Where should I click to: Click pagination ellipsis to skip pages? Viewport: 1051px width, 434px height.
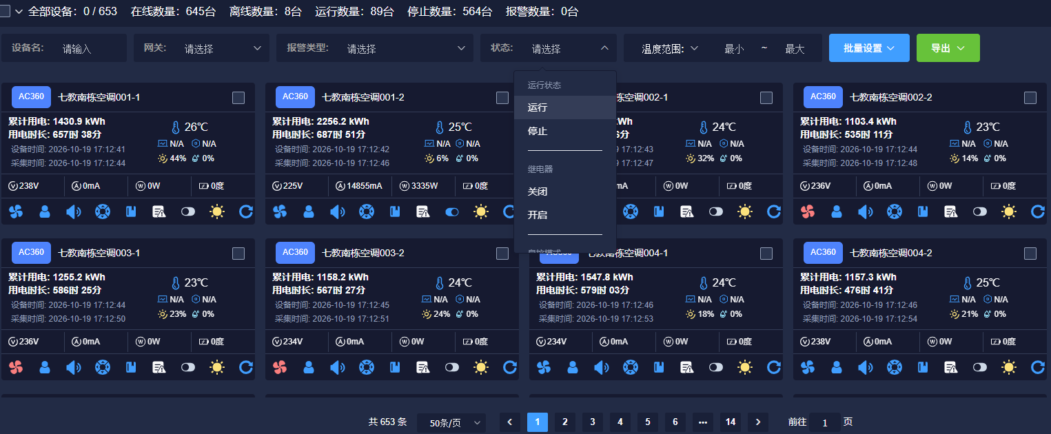pyautogui.click(x=703, y=422)
